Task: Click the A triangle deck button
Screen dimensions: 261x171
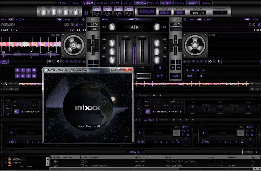Action: tap(4, 62)
